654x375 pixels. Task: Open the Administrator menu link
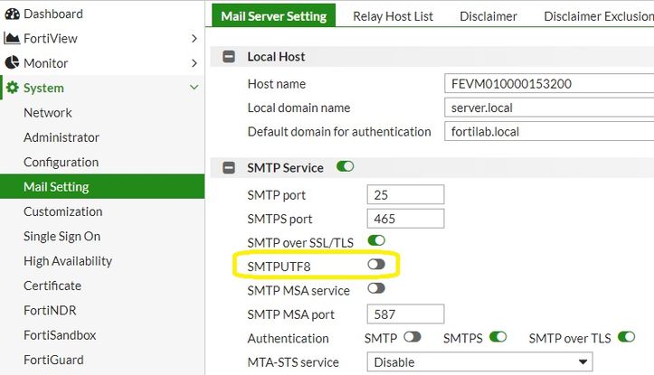tap(62, 137)
